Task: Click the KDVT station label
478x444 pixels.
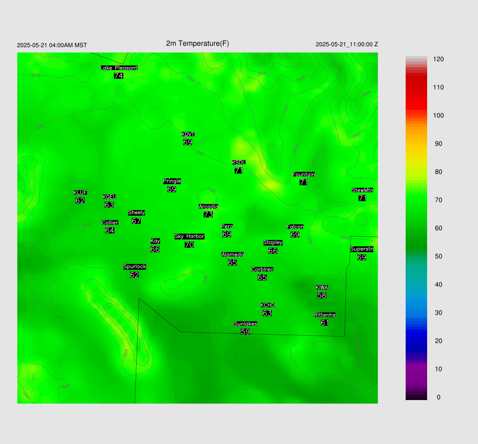Action: click(x=188, y=134)
